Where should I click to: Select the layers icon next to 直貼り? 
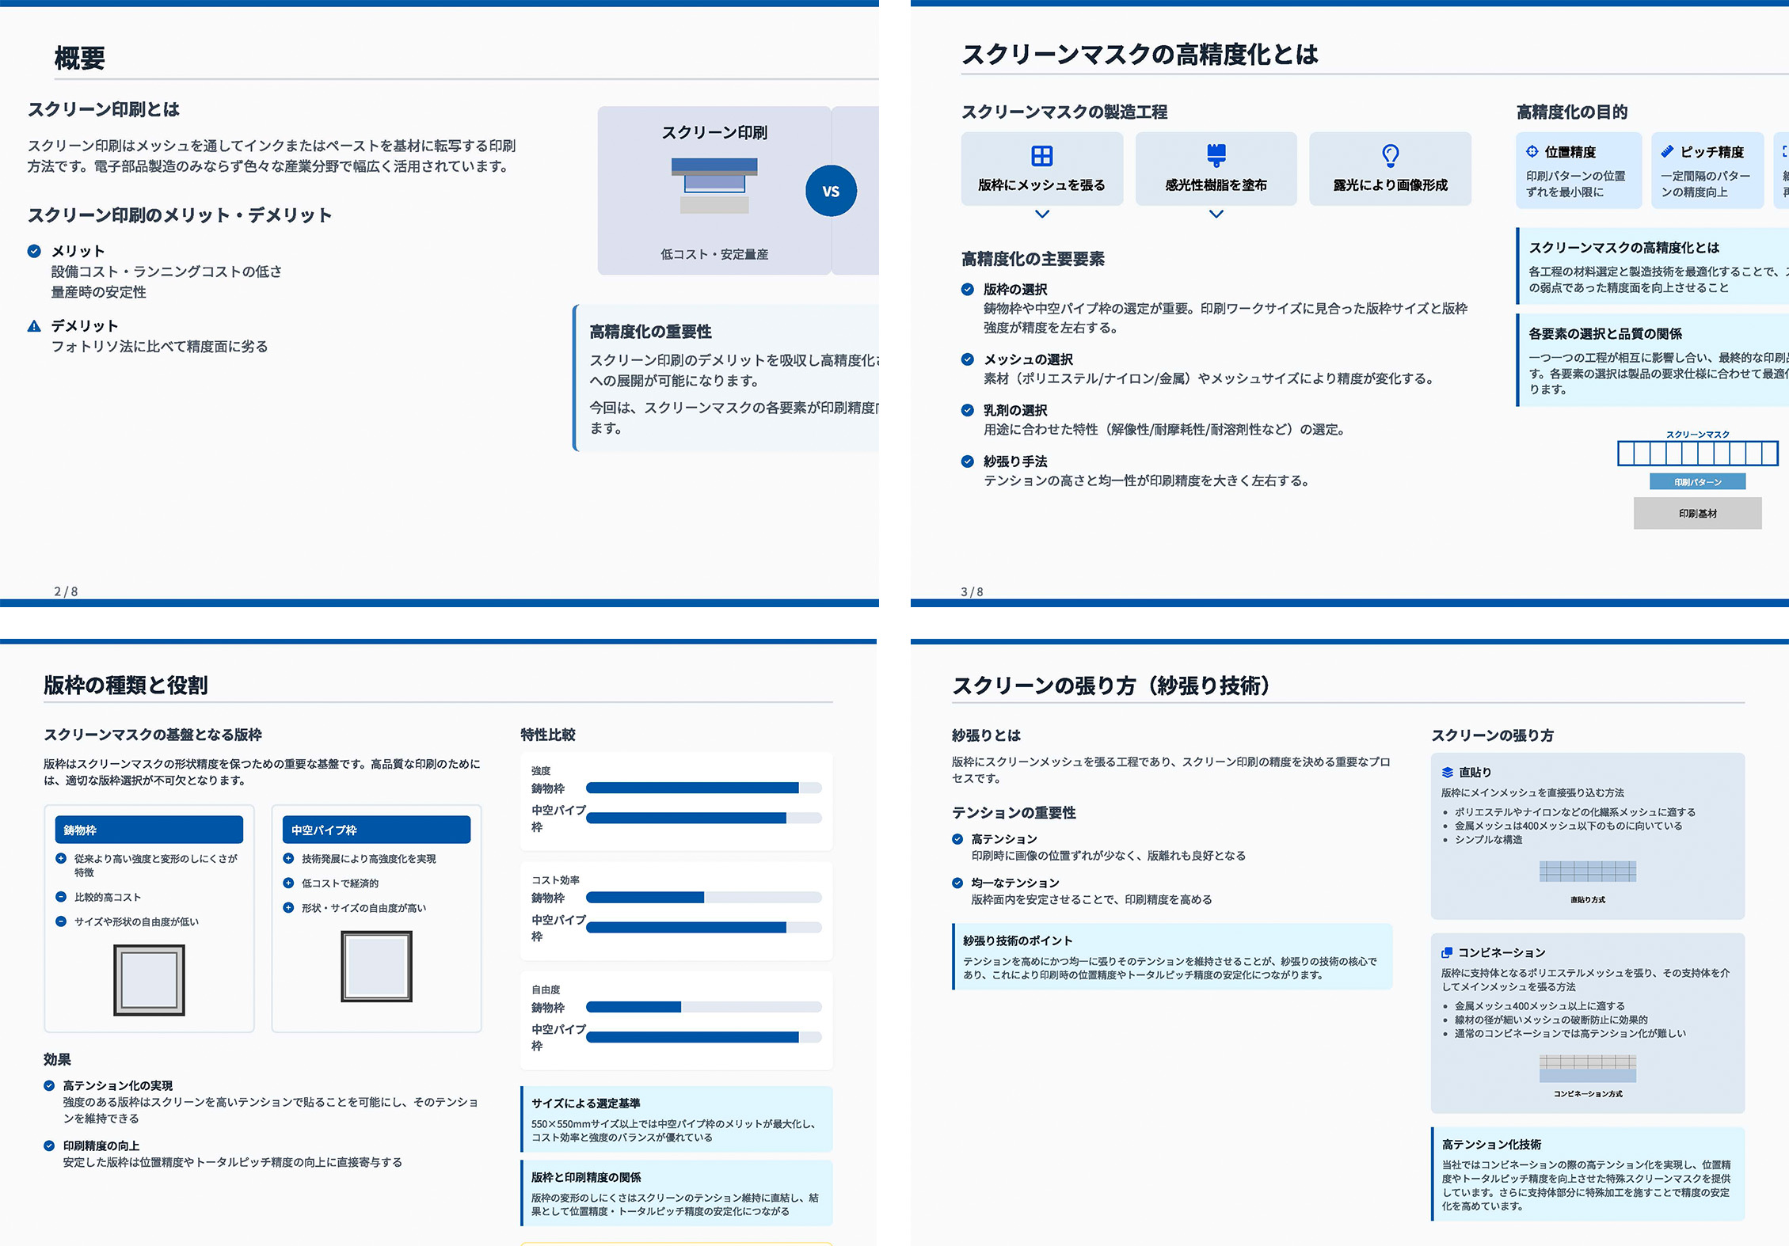point(1448,772)
